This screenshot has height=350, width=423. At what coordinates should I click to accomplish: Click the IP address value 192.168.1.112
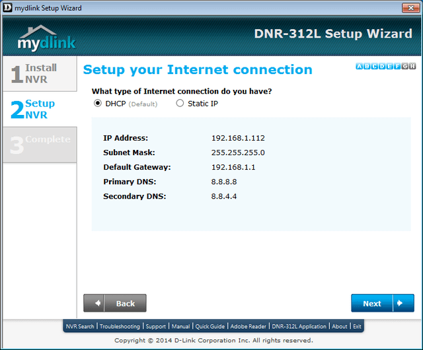click(238, 138)
